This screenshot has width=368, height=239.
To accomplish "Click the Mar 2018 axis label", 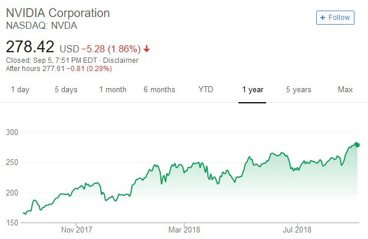I will (184, 230).
